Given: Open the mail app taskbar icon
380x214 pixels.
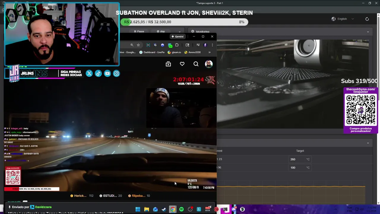Looking at the screenshot, I should point(155,209).
